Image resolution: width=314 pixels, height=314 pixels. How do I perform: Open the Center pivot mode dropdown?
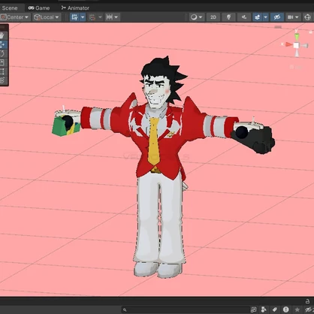pyautogui.click(x=15, y=17)
